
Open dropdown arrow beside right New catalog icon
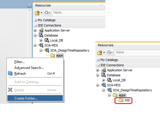(104, 52)
